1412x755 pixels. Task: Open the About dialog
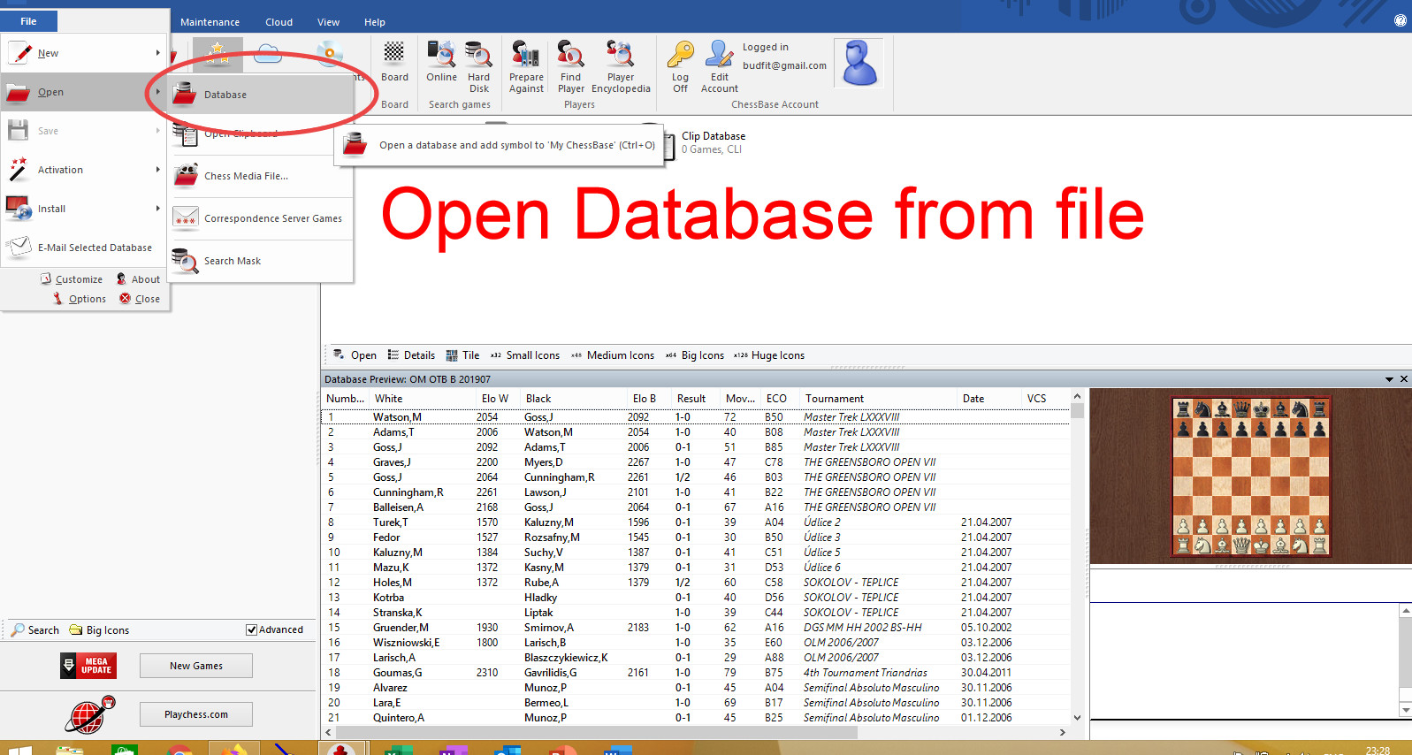138,279
